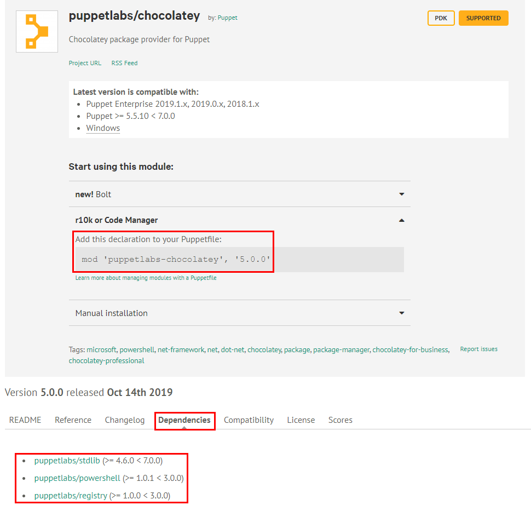The height and width of the screenshot is (505, 531).
Task: Select the Dependencies tab
Action: (x=184, y=420)
